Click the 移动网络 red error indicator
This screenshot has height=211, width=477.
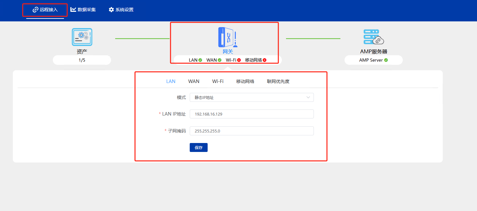click(x=265, y=60)
